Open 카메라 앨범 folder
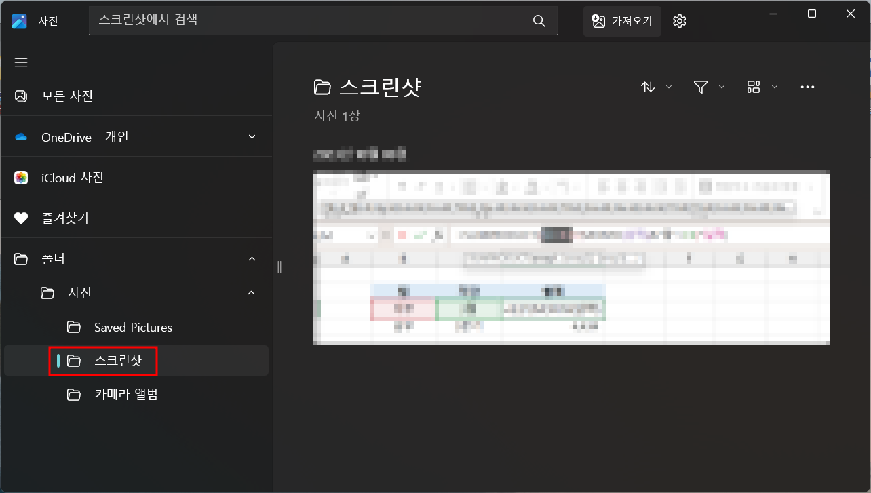The width and height of the screenshot is (871, 493). point(136,395)
